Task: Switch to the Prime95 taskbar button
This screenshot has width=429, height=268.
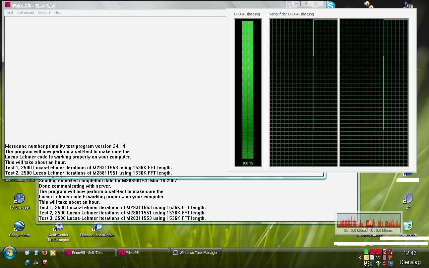Action: tap(142, 253)
